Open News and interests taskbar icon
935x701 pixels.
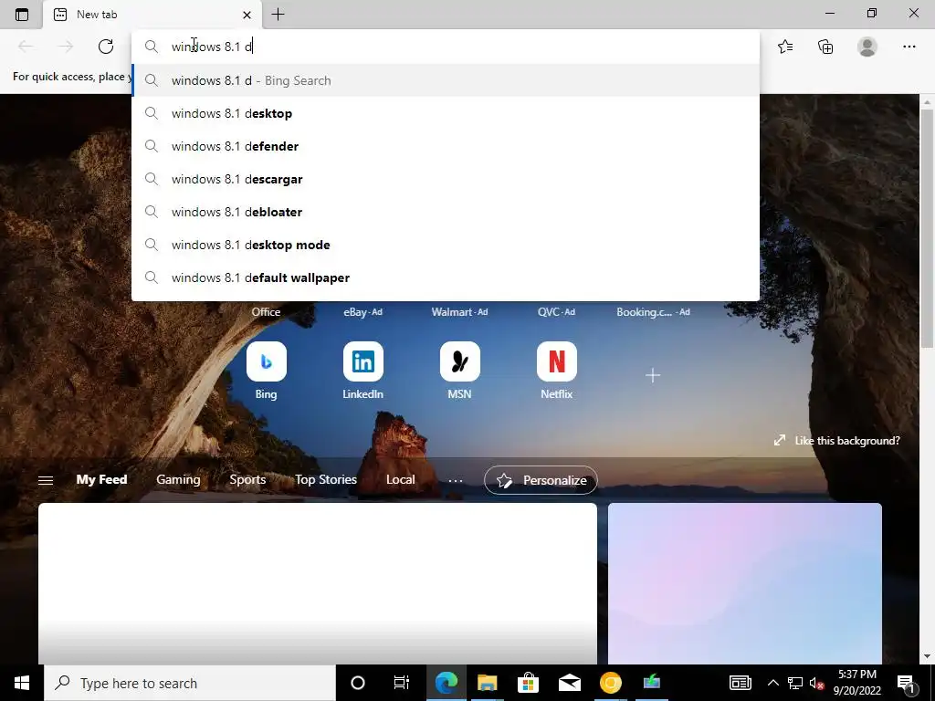[x=740, y=683]
